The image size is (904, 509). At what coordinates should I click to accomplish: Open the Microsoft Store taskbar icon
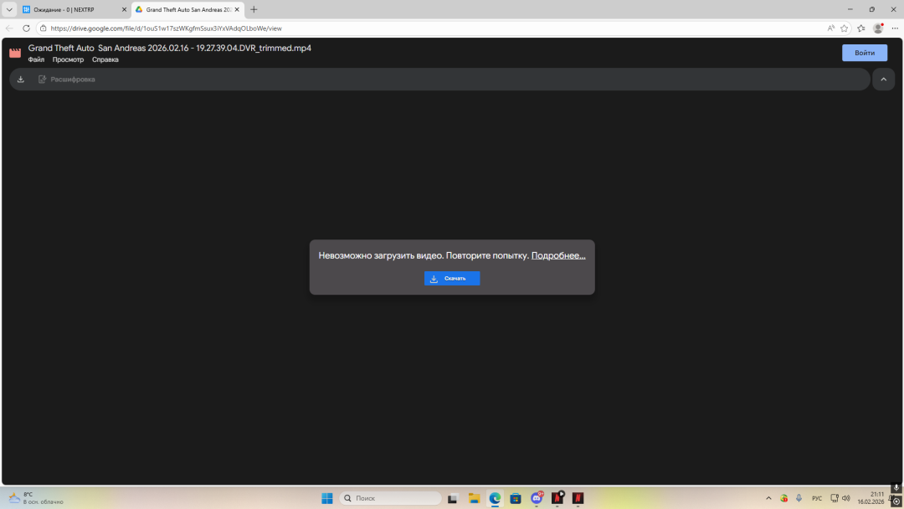click(x=516, y=498)
